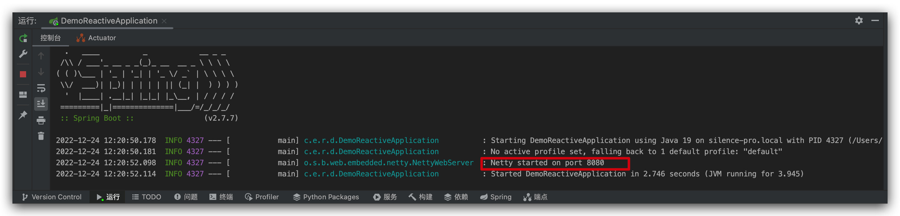The image size is (900, 216).
Task: Open Python Packages tool window
Action: [x=326, y=197]
